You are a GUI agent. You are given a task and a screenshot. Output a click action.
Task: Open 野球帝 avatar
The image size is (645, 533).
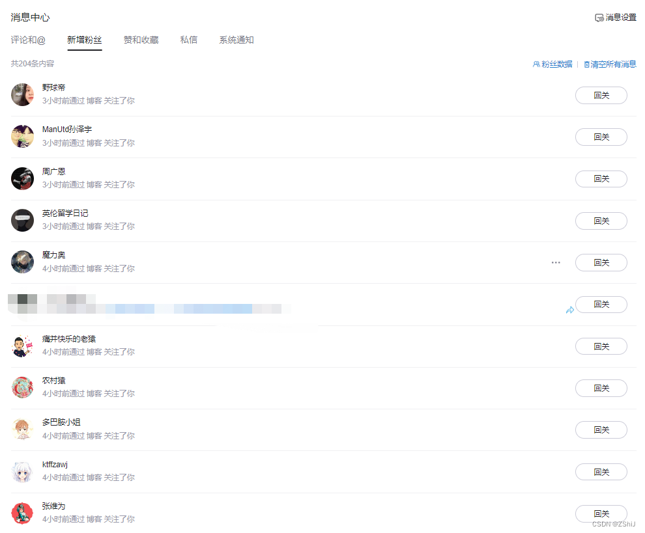(22, 94)
